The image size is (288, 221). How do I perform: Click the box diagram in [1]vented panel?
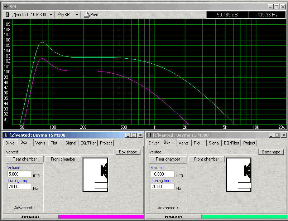pyautogui.click(x=239, y=175)
